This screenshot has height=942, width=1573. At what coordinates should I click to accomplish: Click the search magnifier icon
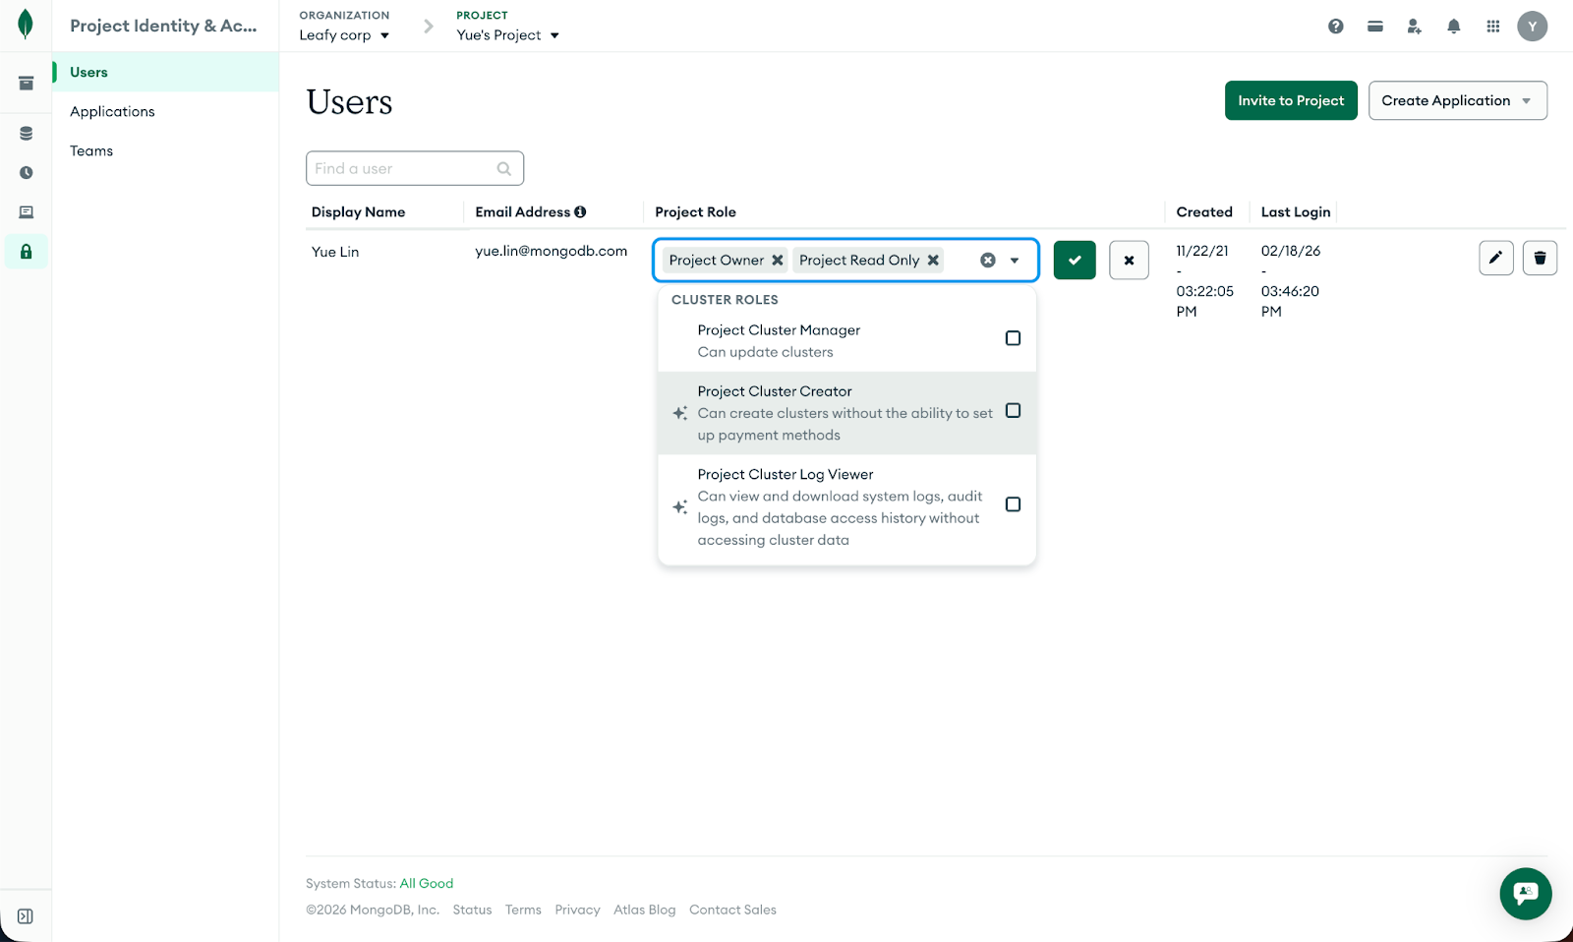504,168
